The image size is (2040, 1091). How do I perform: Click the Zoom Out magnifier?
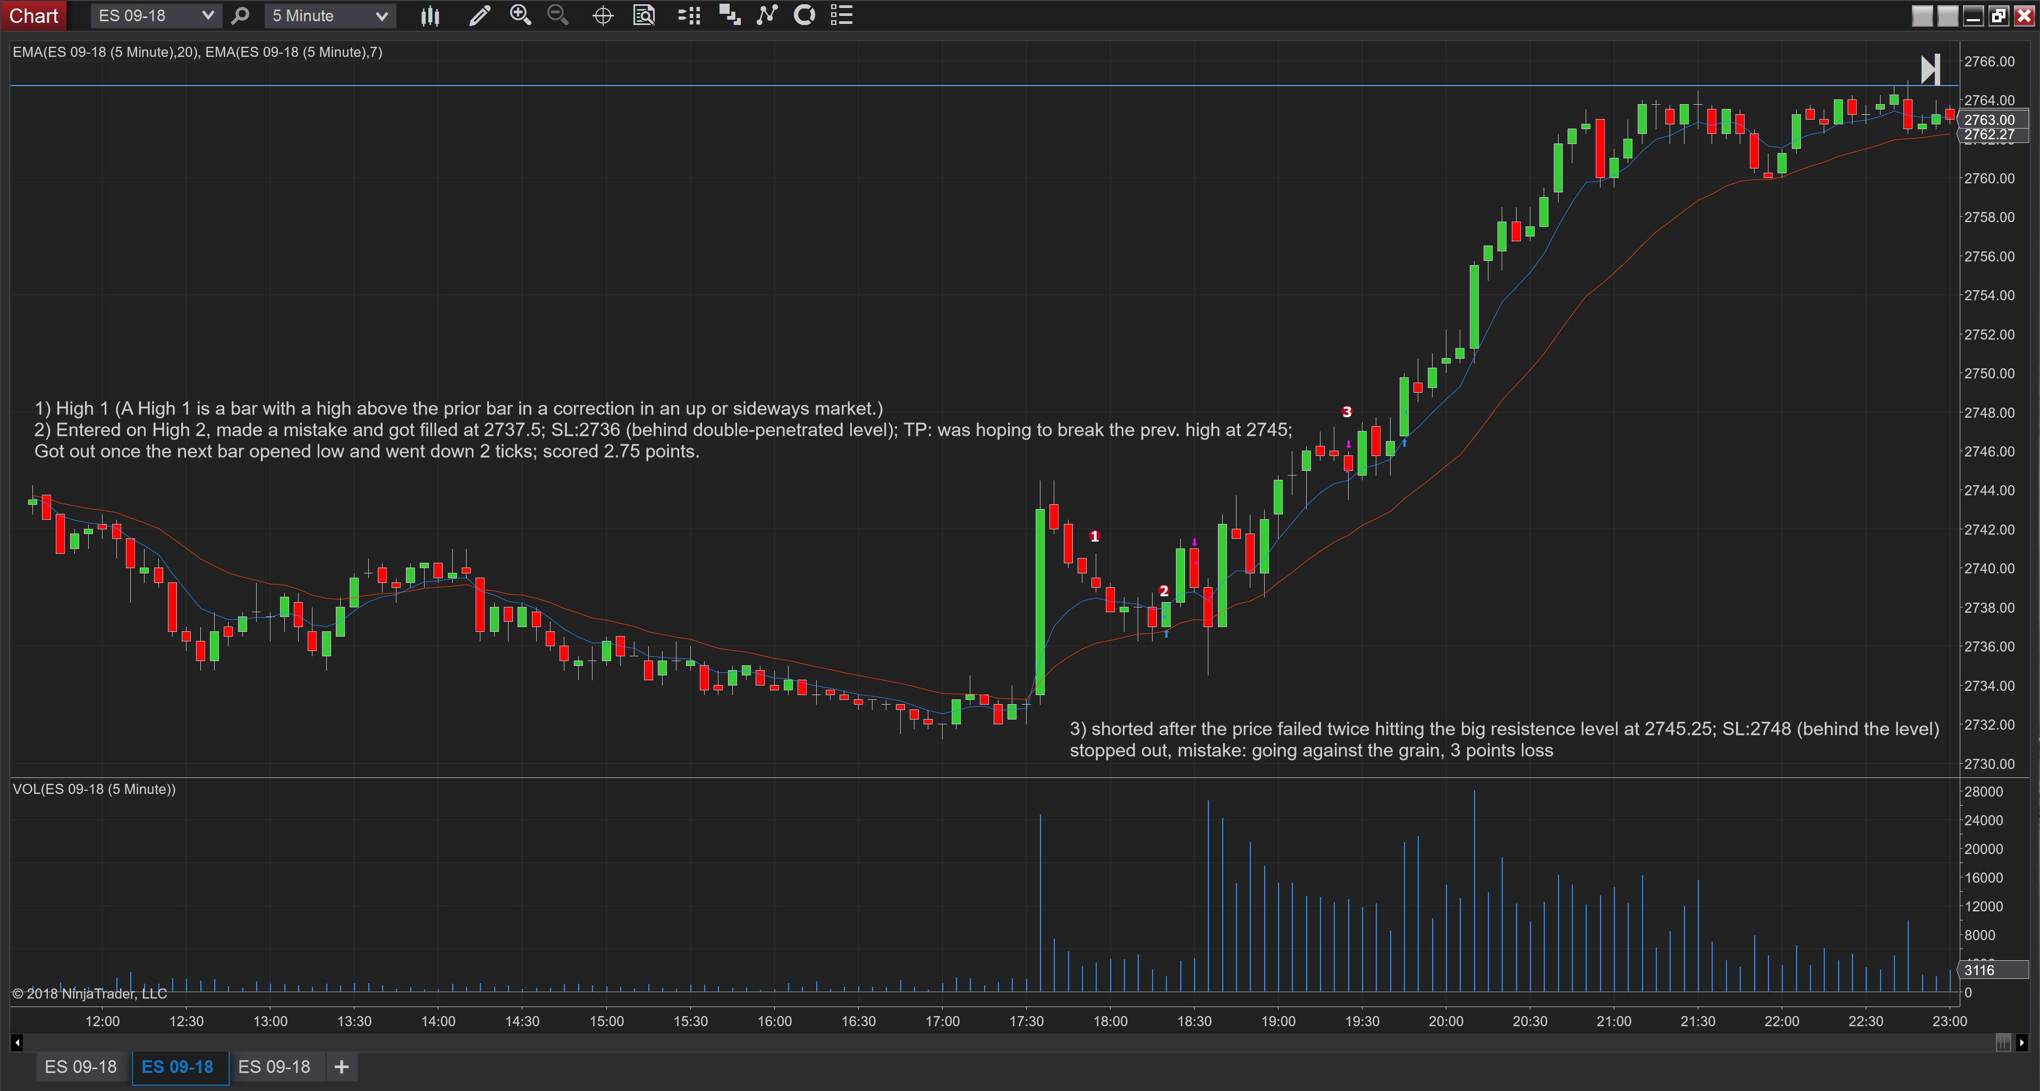pos(557,15)
